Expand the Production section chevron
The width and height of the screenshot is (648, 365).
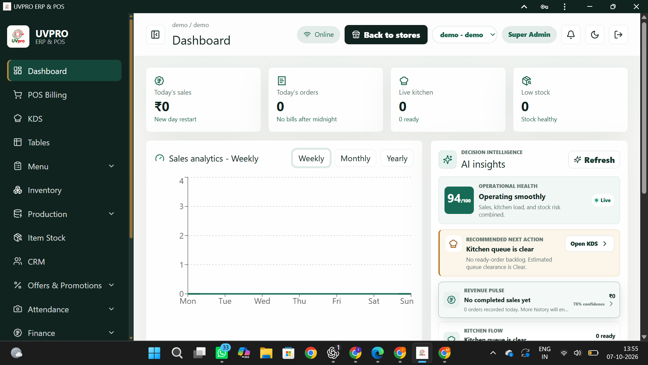click(111, 214)
